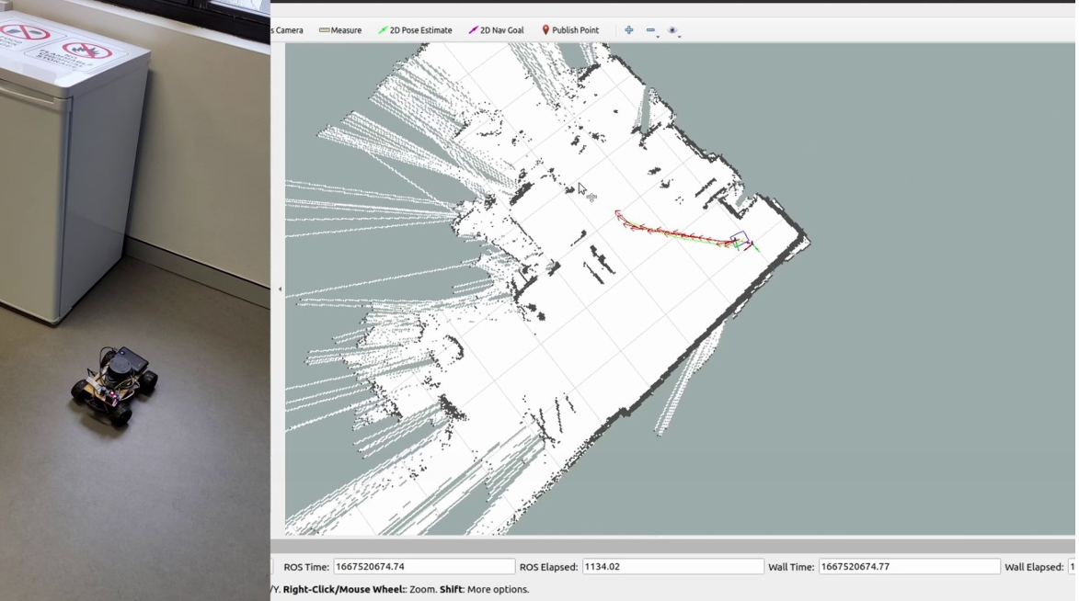The width and height of the screenshot is (1079, 601).
Task: Open the eye icon view options dropdown
Action: pyautogui.click(x=672, y=30)
